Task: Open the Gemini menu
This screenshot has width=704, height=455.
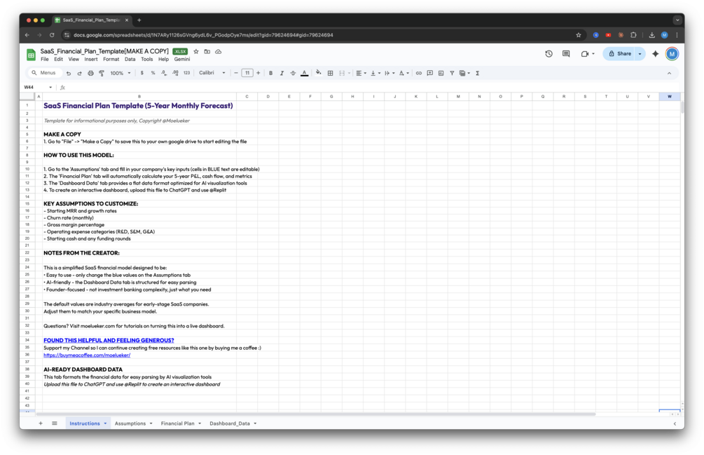Action: coord(182,60)
